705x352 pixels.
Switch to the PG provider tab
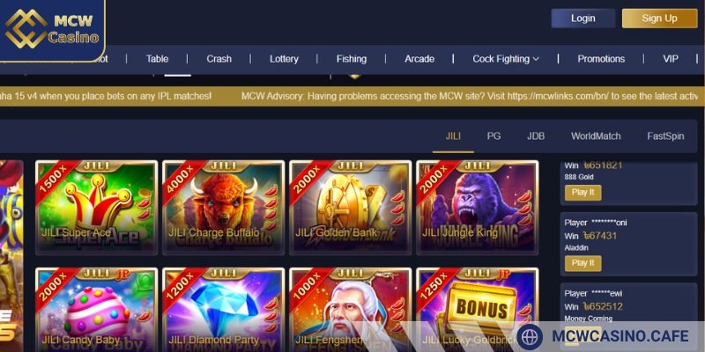click(493, 136)
